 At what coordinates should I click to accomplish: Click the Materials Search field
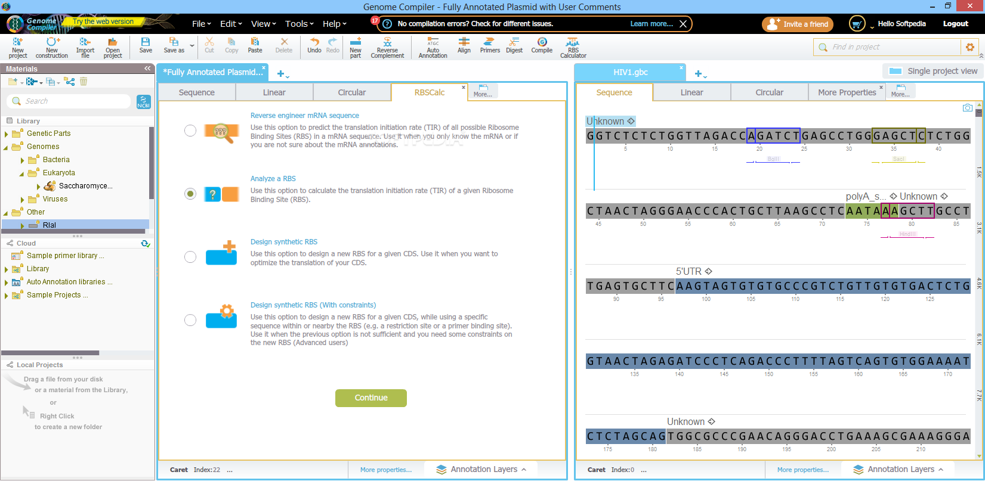click(69, 101)
